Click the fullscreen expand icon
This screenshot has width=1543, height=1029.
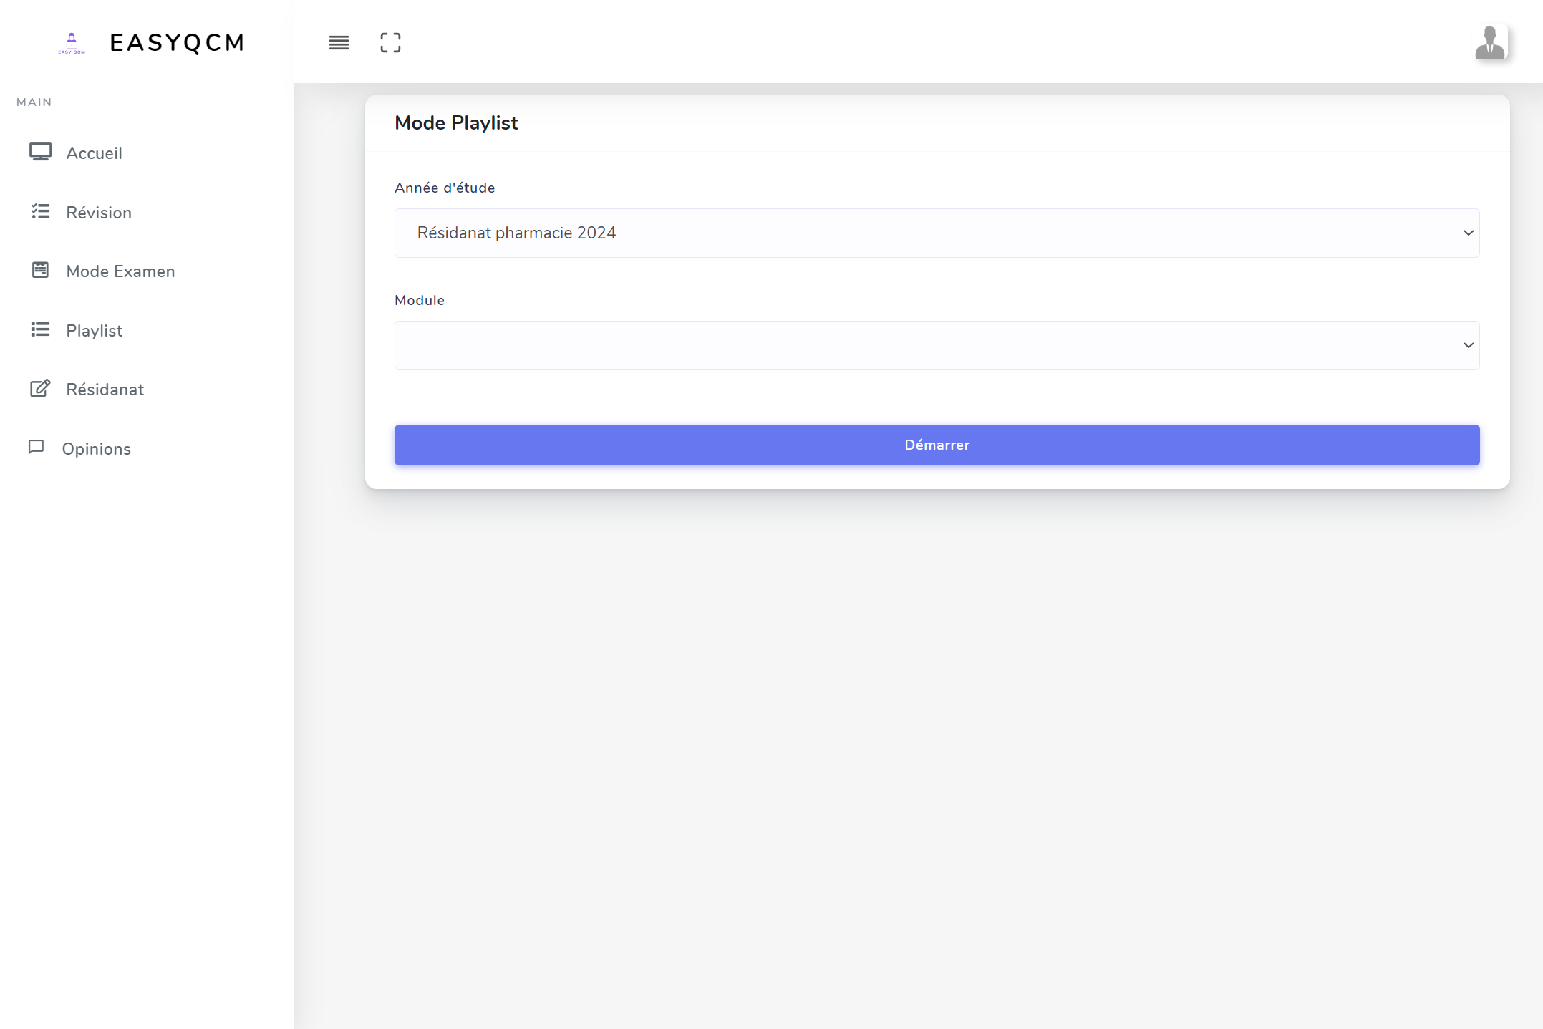390,42
